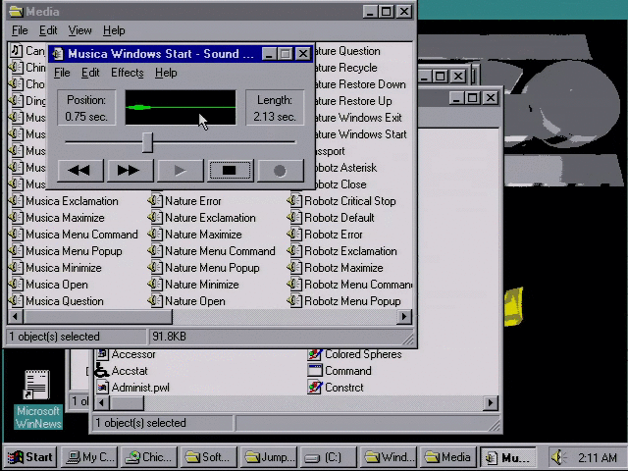Screen dimensions: 628x471
Task: Select Nature Minimize sound file icon
Action: pyautogui.click(x=155, y=285)
